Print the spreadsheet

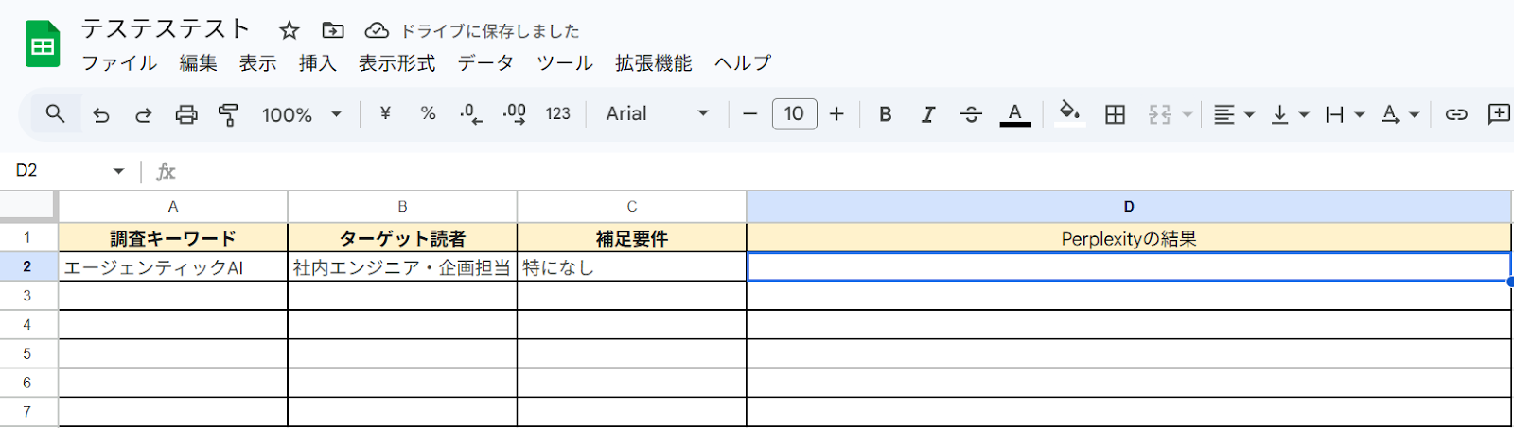click(x=186, y=114)
